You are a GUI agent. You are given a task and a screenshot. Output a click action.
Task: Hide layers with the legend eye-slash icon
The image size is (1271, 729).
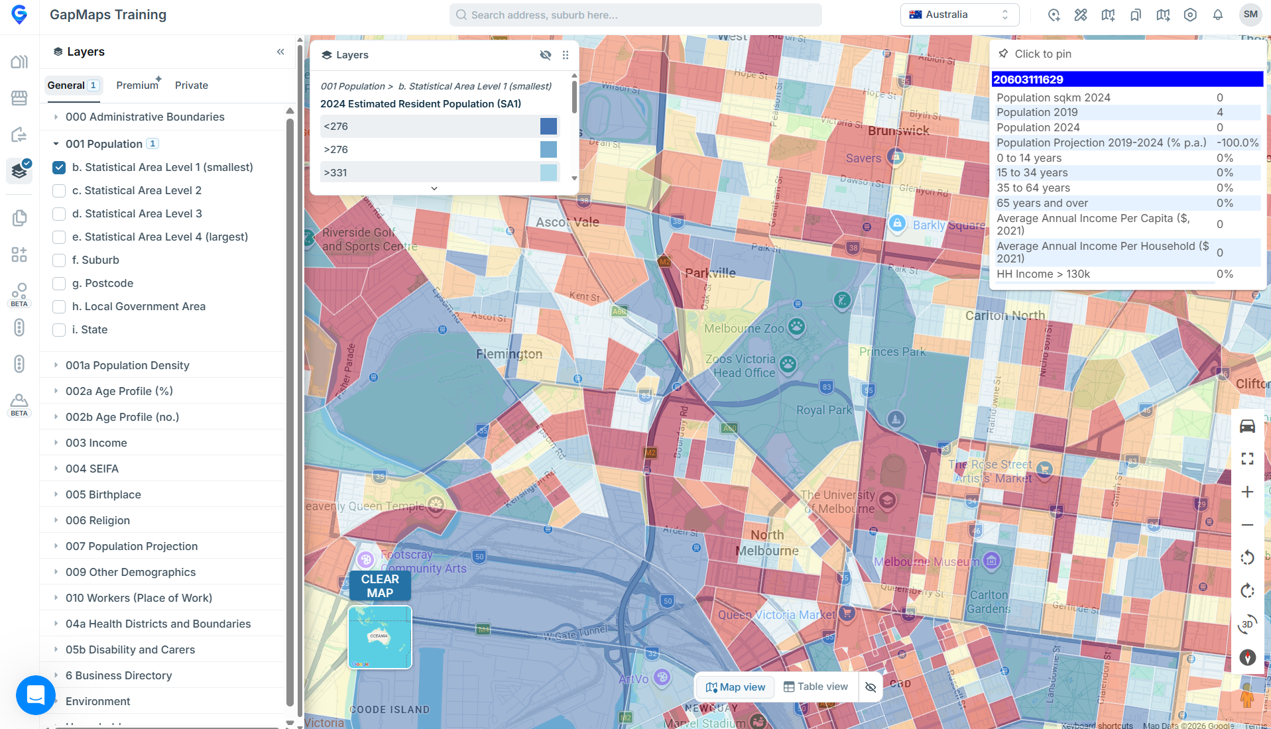point(546,55)
